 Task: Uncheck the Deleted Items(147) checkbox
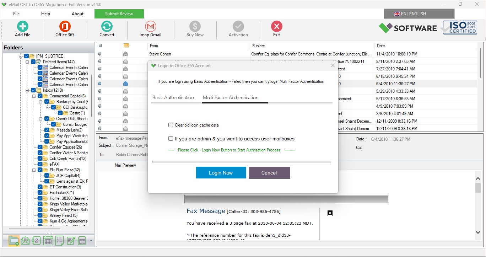[x=33, y=62]
